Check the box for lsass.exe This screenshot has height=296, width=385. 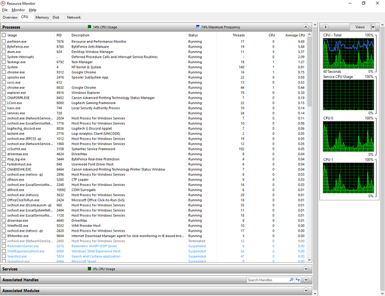point(4,108)
